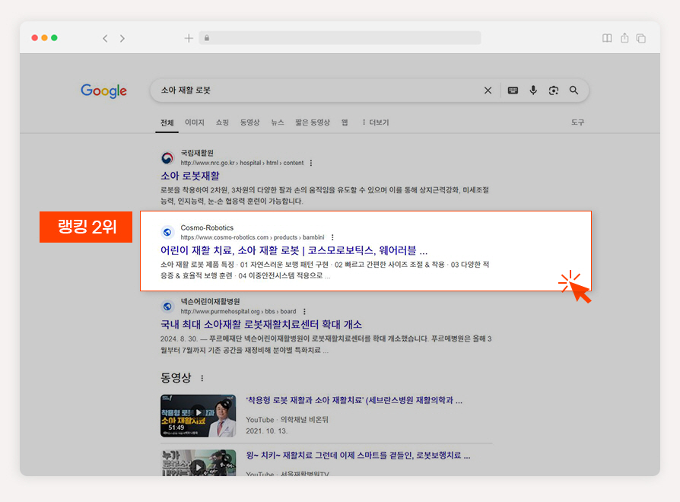Expand 더보기 more search filters
The height and width of the screenshot is (502, 680).
(x=376, y=122)
